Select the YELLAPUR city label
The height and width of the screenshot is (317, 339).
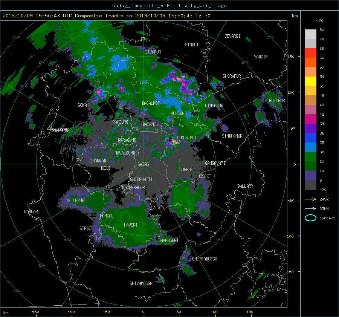coord(75,201)
